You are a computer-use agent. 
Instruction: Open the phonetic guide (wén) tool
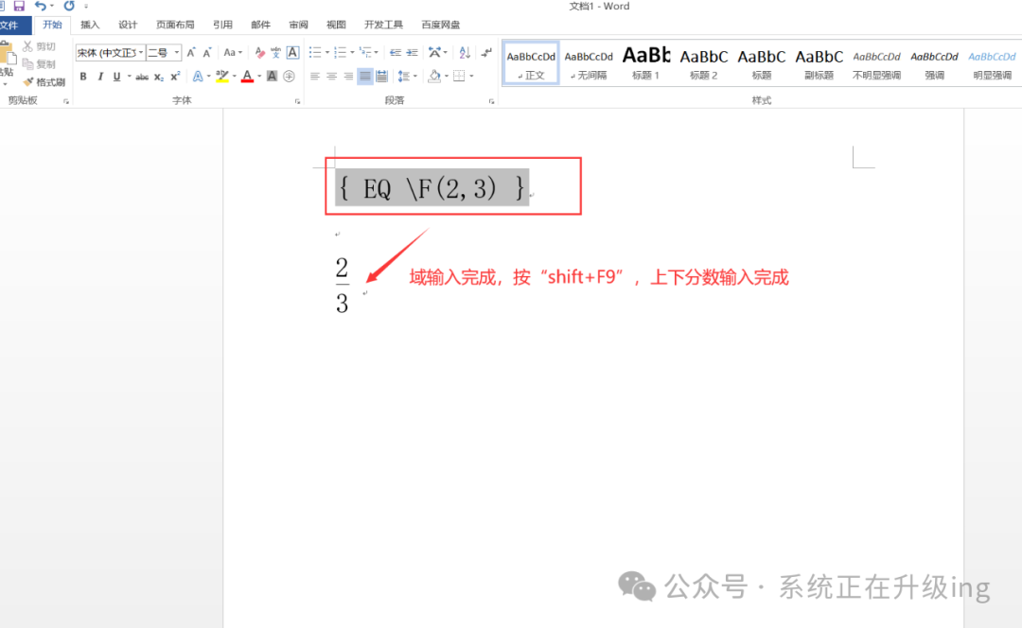275,52
